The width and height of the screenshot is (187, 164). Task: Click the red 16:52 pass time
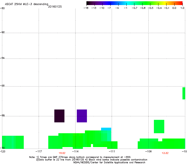[x=62, y=153]
